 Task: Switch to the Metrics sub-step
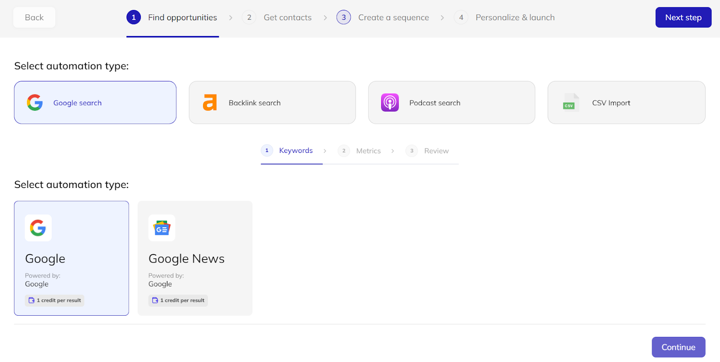click(x=360, y=151)
